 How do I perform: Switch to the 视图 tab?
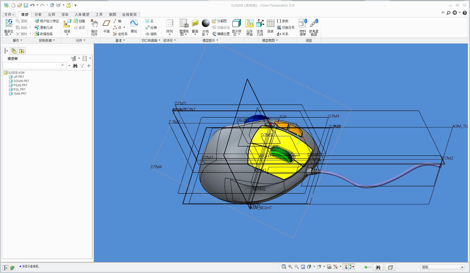pos(112,14)
